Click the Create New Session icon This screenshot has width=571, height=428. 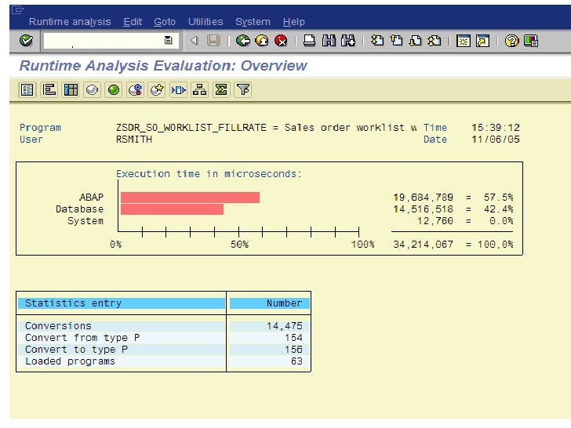click(464, 41)
